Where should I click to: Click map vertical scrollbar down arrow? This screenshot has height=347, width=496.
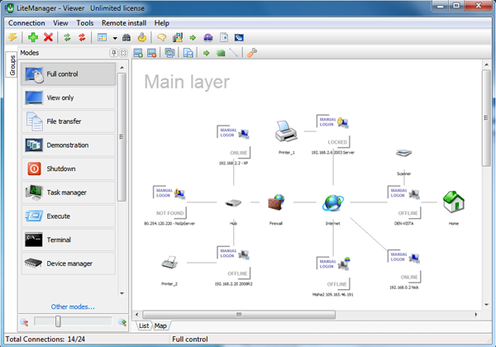coord(487,305)
